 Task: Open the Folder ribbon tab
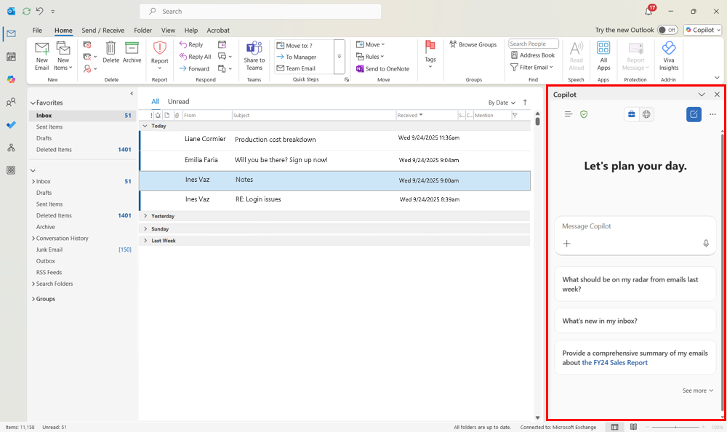[142, 30]
